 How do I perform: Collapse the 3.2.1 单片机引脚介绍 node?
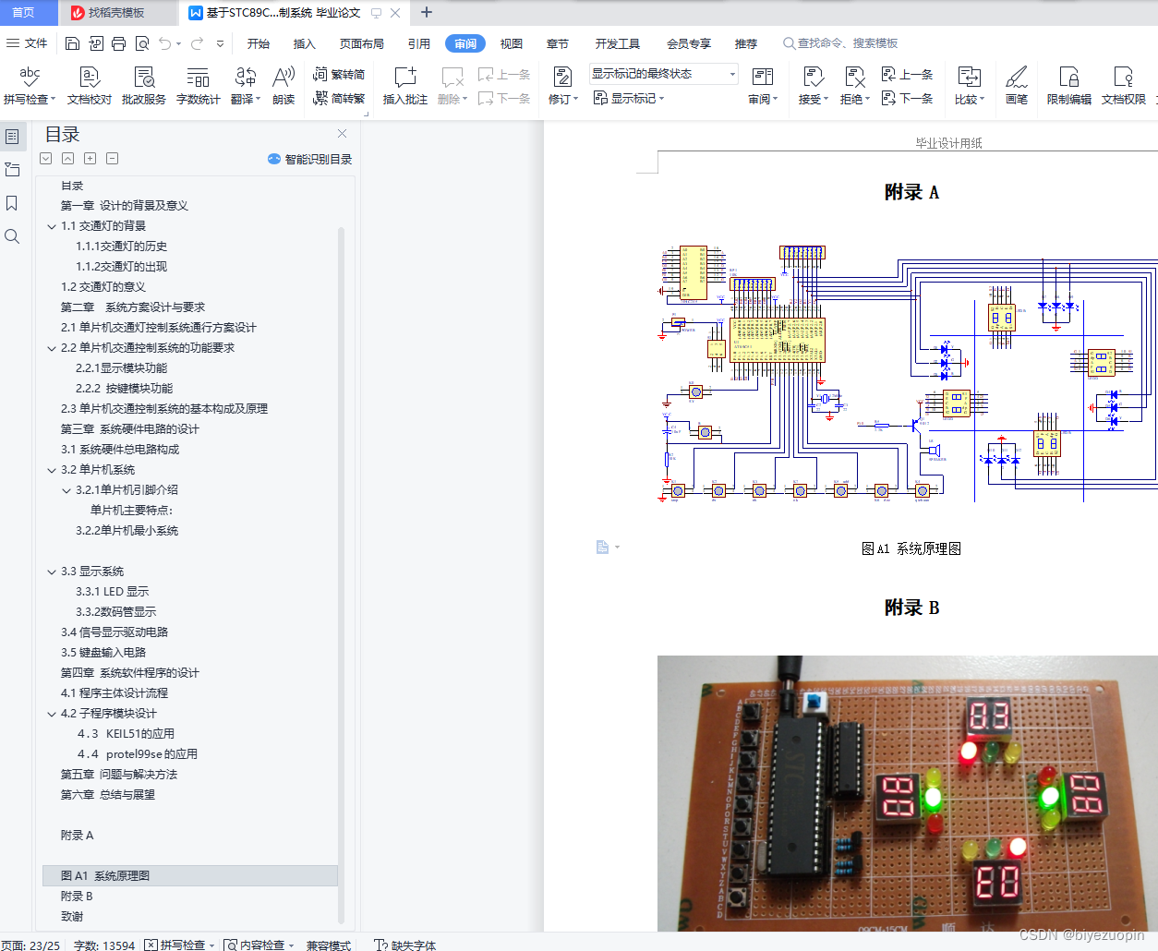(66, 490)
